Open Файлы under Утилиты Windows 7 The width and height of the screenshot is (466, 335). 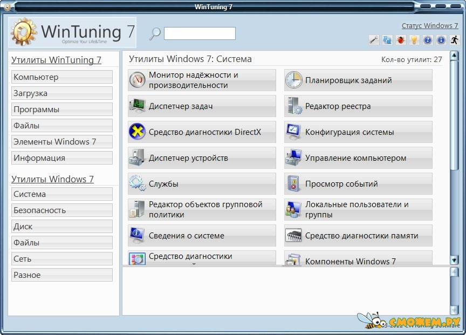click(x=62, y=243)
